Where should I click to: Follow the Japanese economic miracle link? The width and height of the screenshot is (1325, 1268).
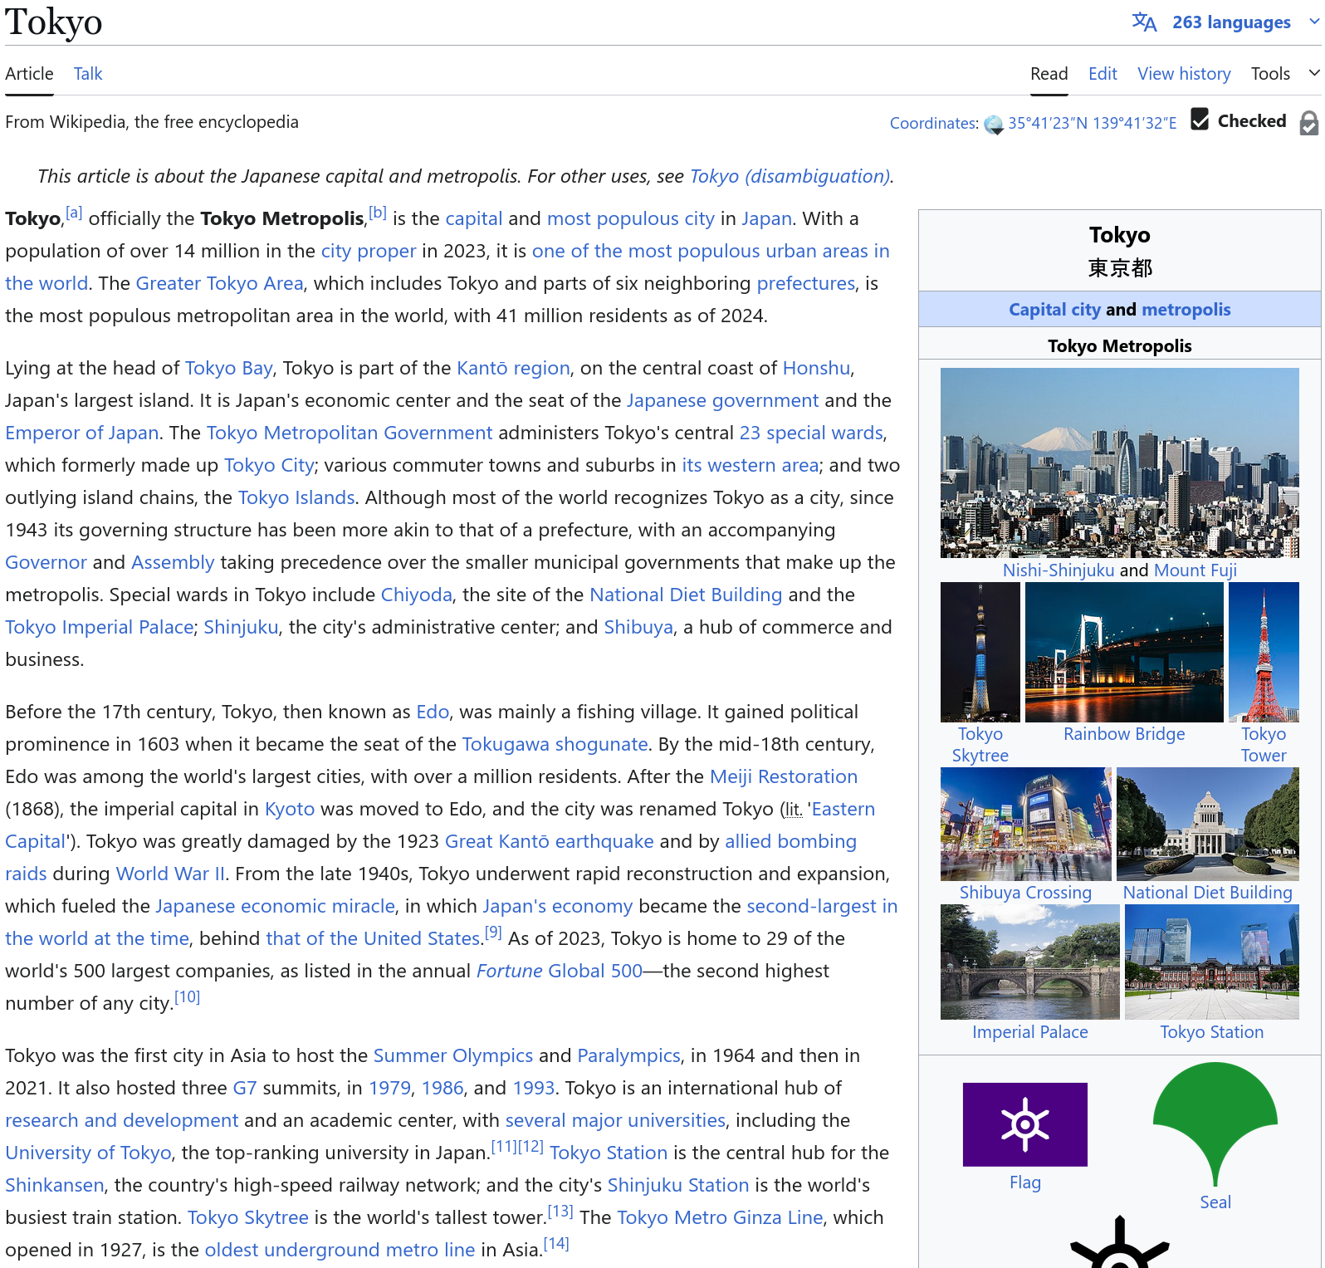(x=275, y=906)
